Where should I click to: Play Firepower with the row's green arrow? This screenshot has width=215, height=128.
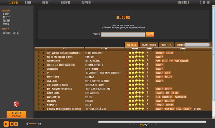[x=39, y=104]
